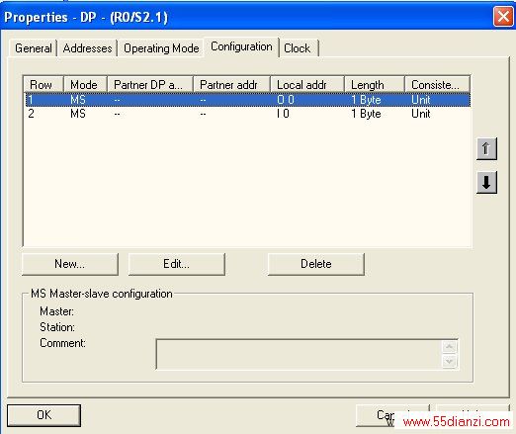Open the Clock tab

pos(297,48)
